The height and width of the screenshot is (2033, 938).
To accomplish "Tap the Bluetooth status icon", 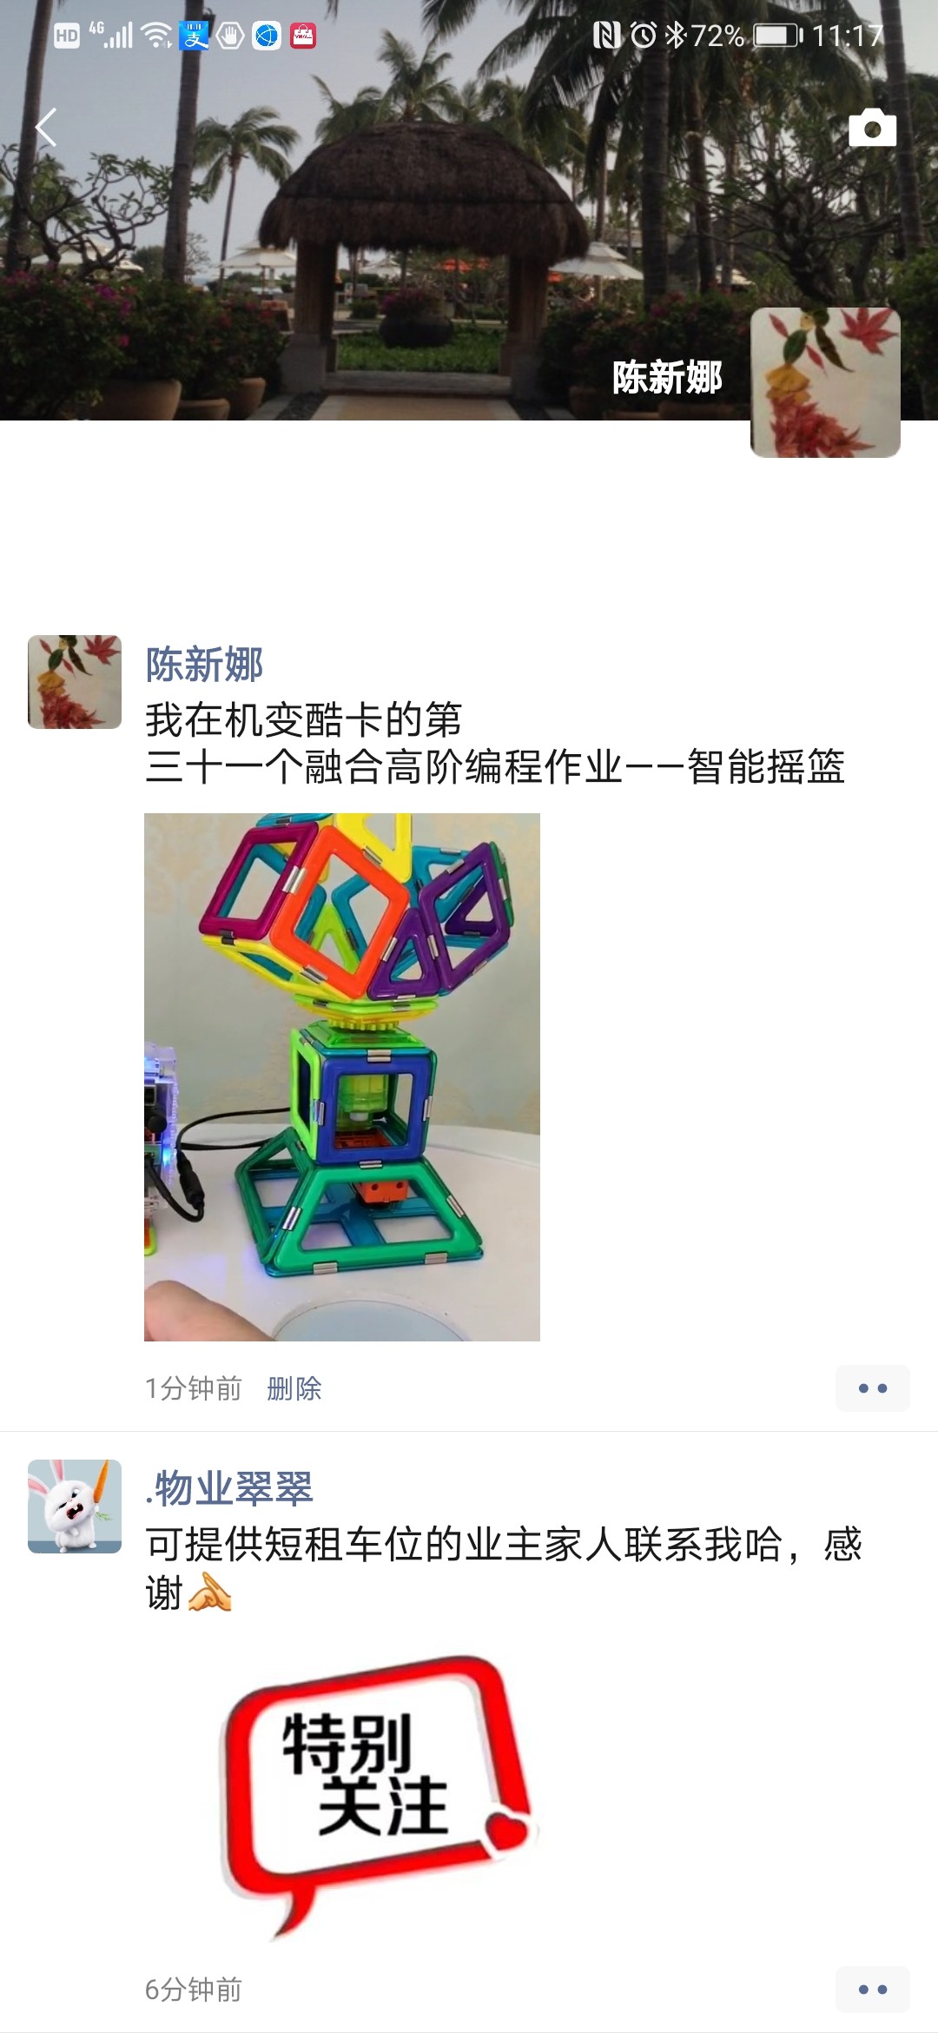I will pyautogui.click(x=675, y=36).
